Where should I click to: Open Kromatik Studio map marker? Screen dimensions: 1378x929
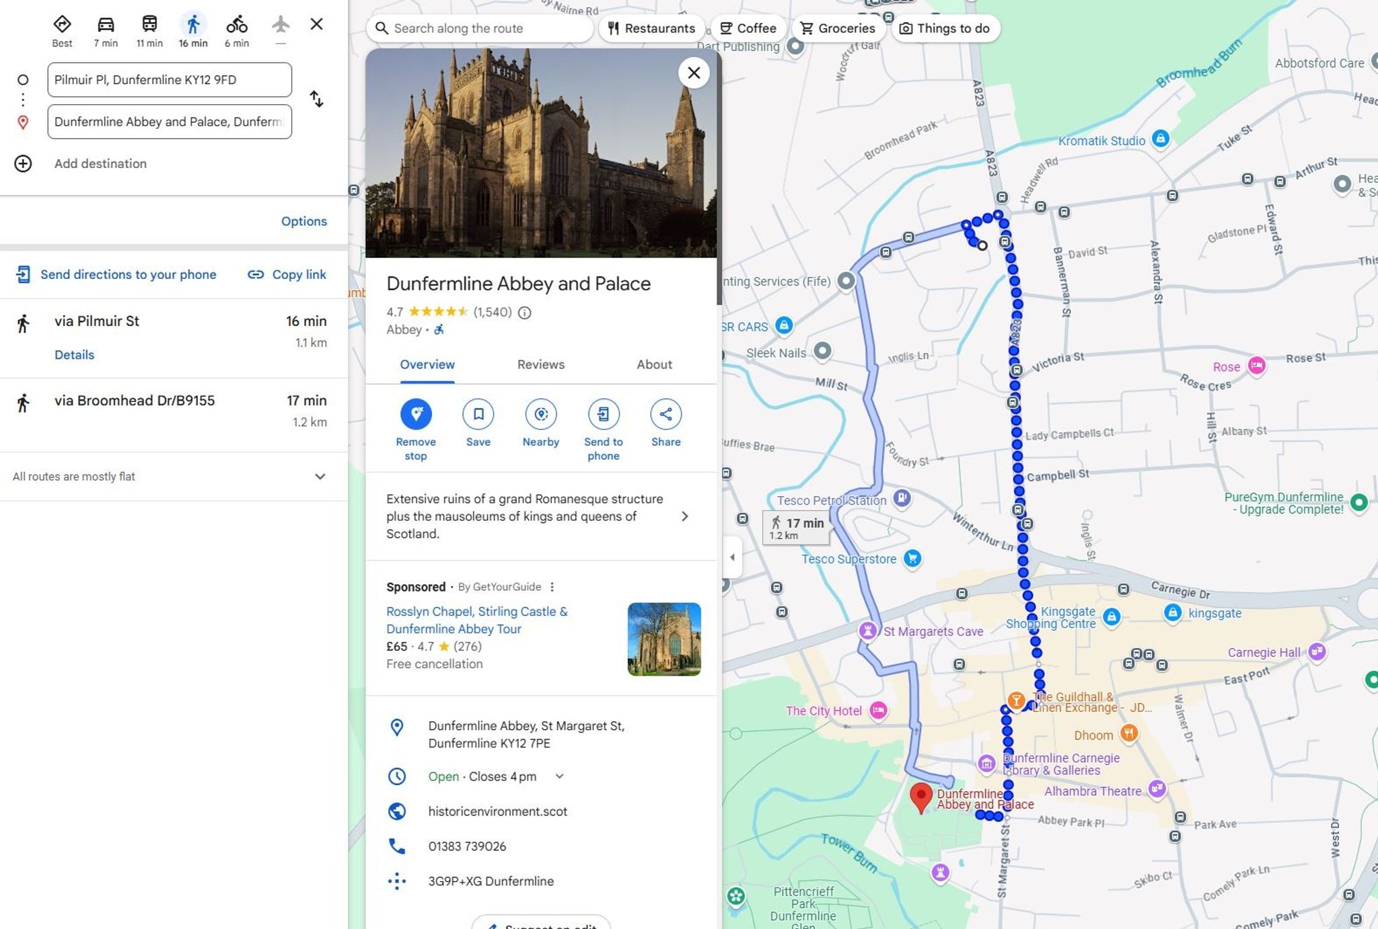click(x=1160, y=139)
